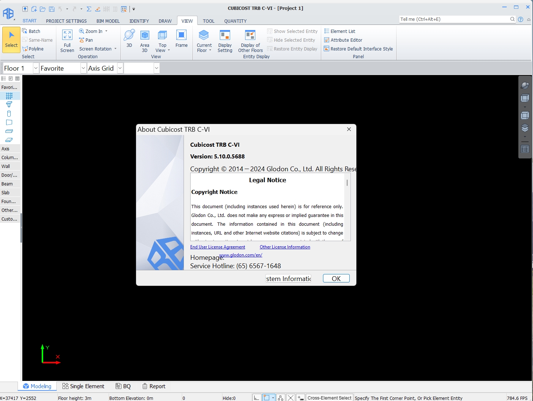Open the Attribute Editor panel
The width and height of the screenshot is (533, 401).
click(346, 40)
